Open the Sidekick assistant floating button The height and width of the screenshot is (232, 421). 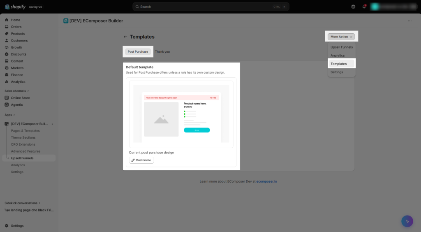point(407,221)
